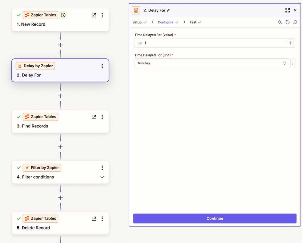Open the three-dot menu on New Record step
The height and width of the screenshot is (243, 302).
click(102, 15)
